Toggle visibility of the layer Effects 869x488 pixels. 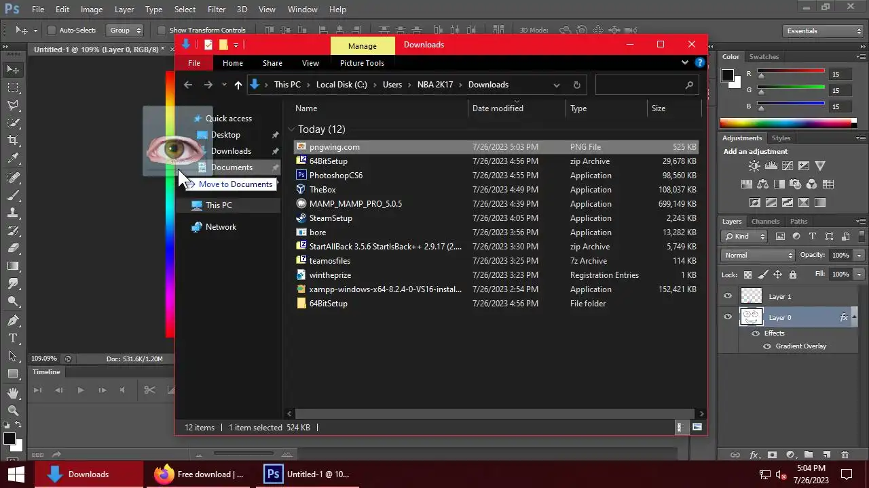pos(755,333)
